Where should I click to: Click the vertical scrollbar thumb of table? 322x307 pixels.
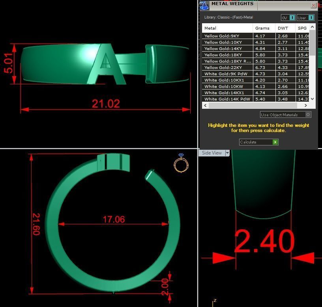(x=313, y=43)
